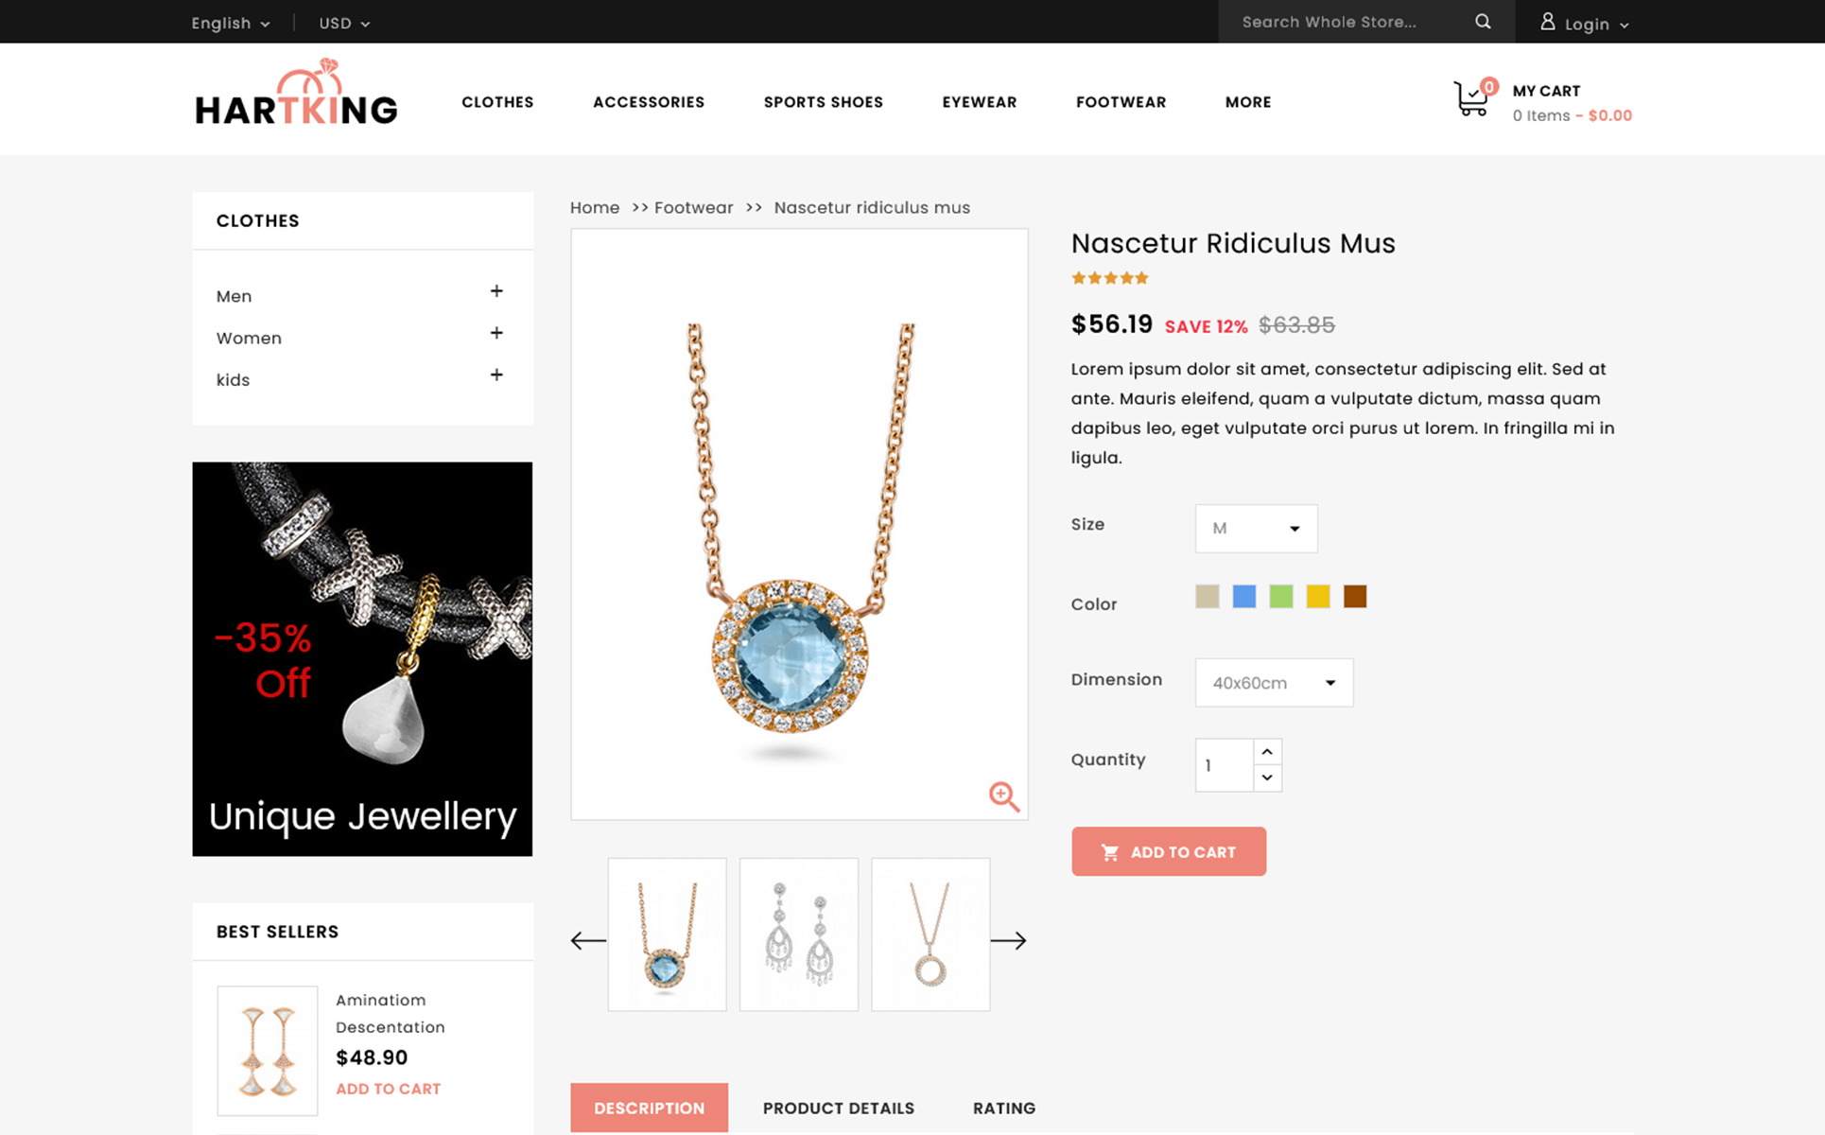Switch to the Product Details tab
The width and height of the screenshot is (1825, 1135).
839,1108
